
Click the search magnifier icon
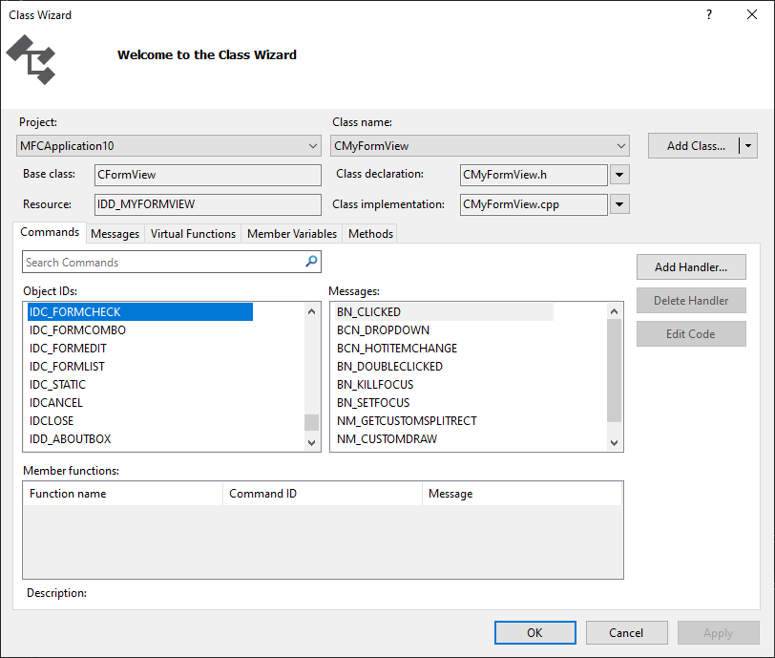(310, 262)
